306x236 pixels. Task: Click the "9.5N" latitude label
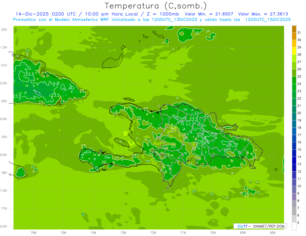[x=4, y=119]
